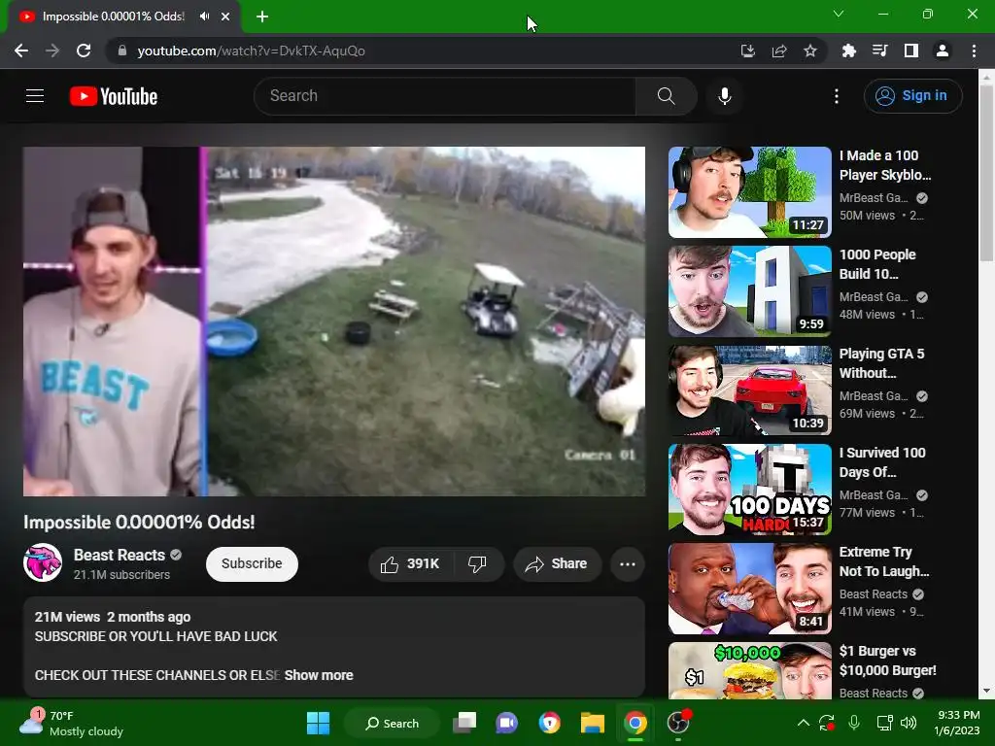Open Extreme Try Not To Laugh thumbnail
Viewport: 995px width, 746px height.
(x=750, y=588)
